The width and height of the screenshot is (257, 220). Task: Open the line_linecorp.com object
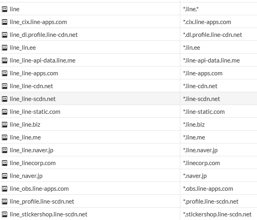click(x=33, y=163)
